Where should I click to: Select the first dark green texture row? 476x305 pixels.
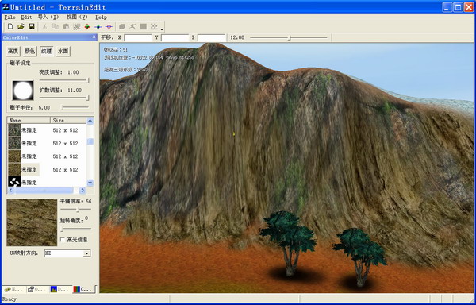point(47,130)
